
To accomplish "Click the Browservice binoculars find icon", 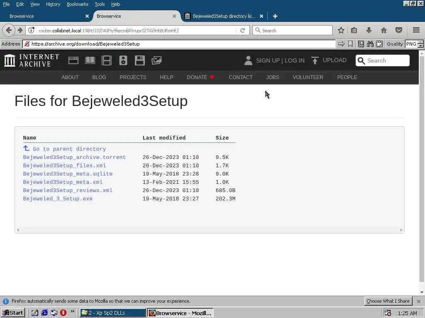I will [370, 44].
